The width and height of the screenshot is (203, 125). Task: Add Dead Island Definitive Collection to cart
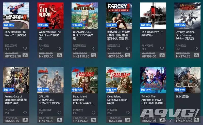pyautogui.click(x=94, y=120)
